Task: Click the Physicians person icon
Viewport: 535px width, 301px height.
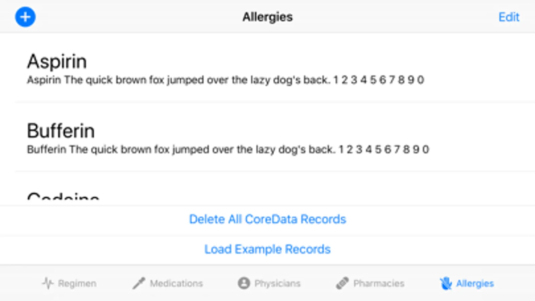Action: 244,283
